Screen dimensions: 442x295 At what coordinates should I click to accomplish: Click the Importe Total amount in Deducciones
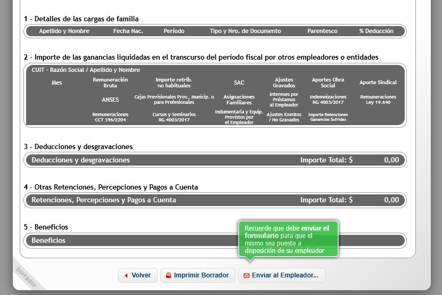[391, 160]
